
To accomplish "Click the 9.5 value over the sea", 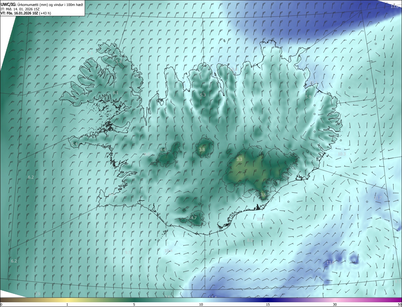I will [128, 253].
